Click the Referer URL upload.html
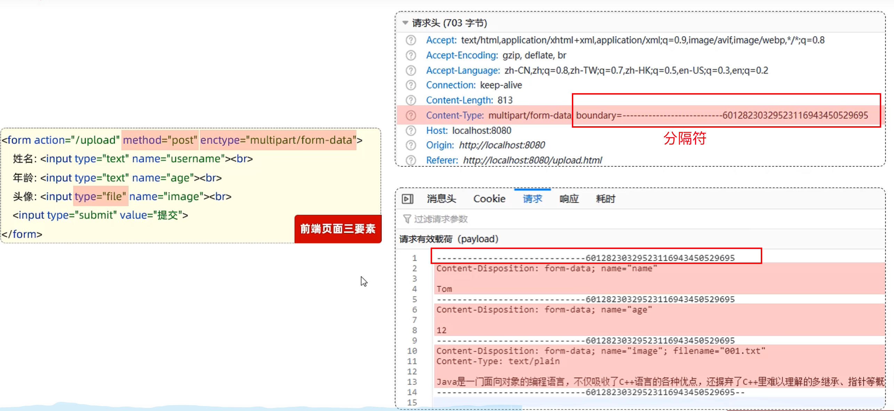 [x=533, y=160]
